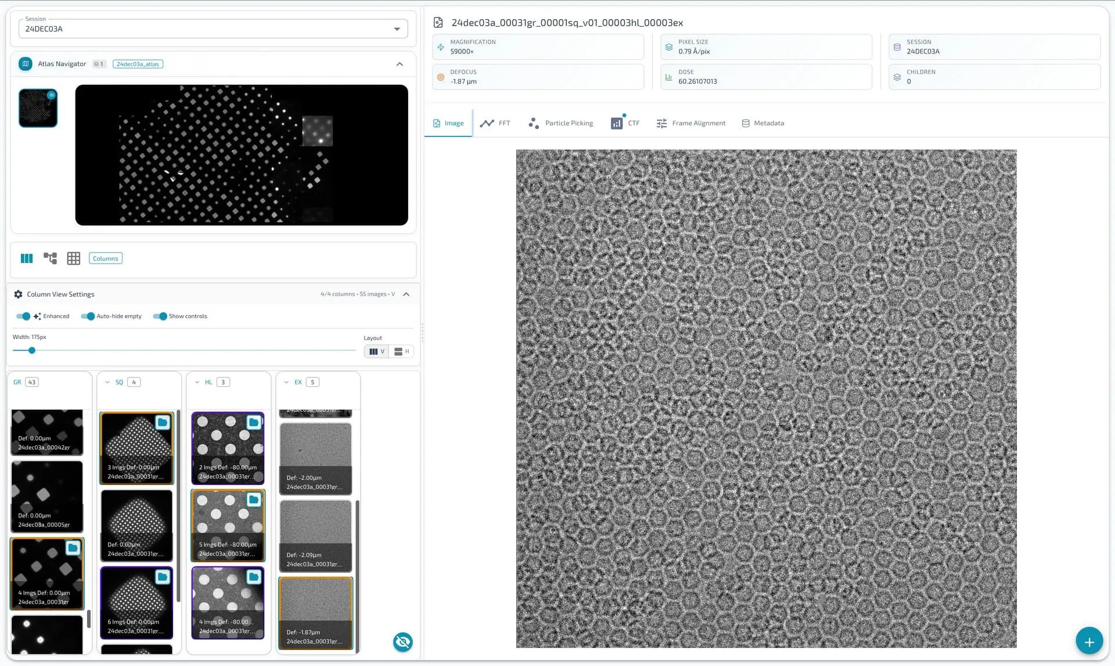Select the H horizontal layout option
The image size is (1115, 666).
[401, 351]
